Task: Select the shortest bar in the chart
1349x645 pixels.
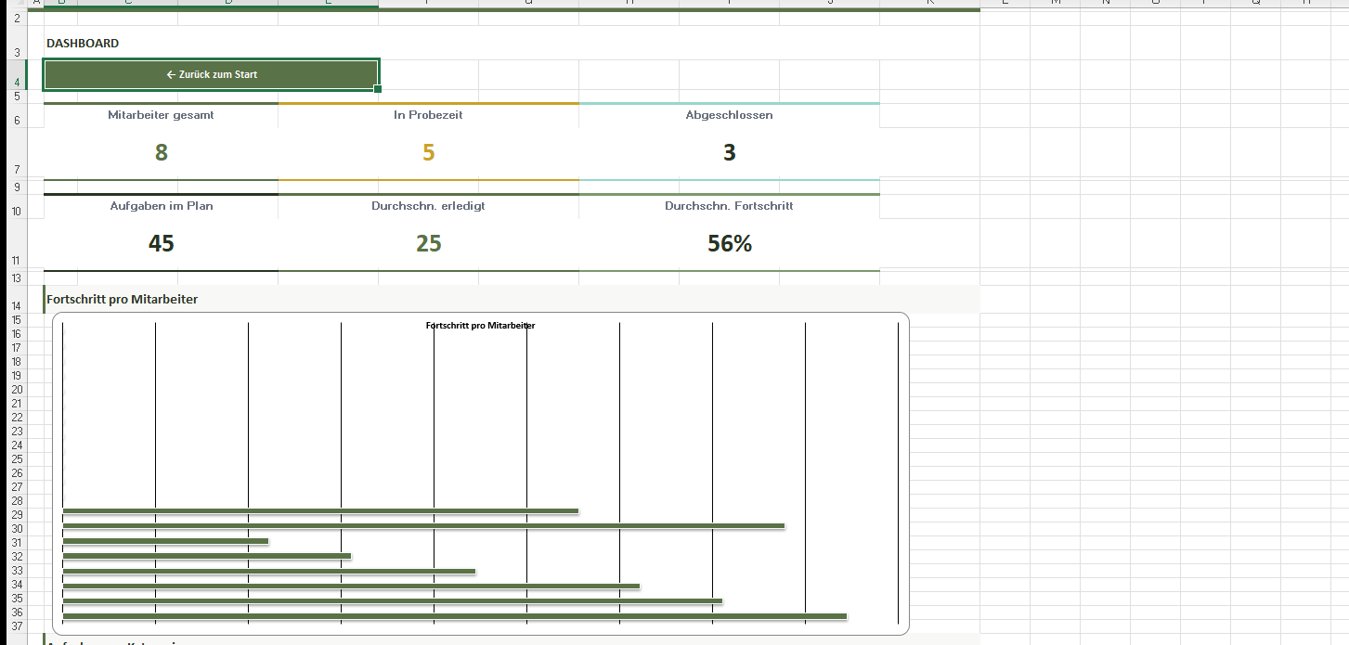Action: pyautogui.click(x=165, y=541)
